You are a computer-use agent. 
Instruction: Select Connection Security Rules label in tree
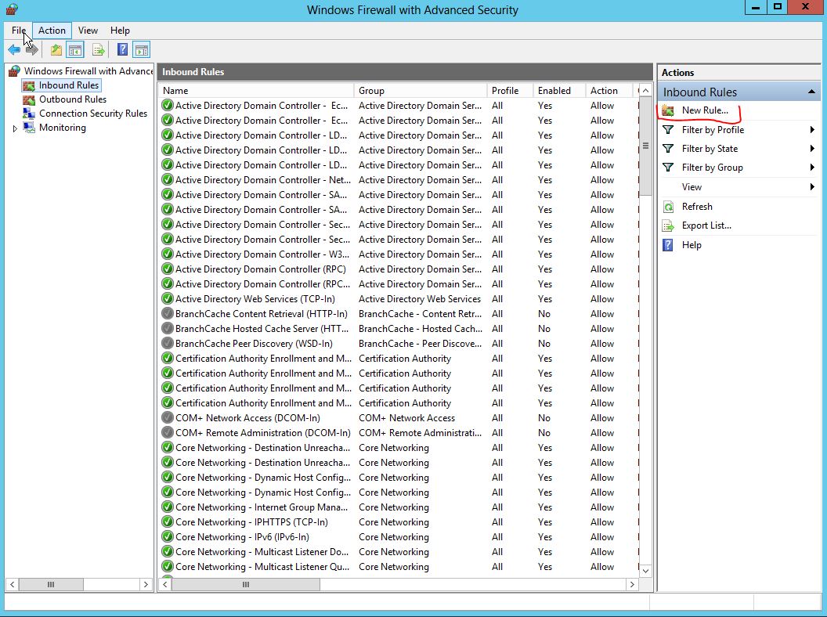pos(93,114)
